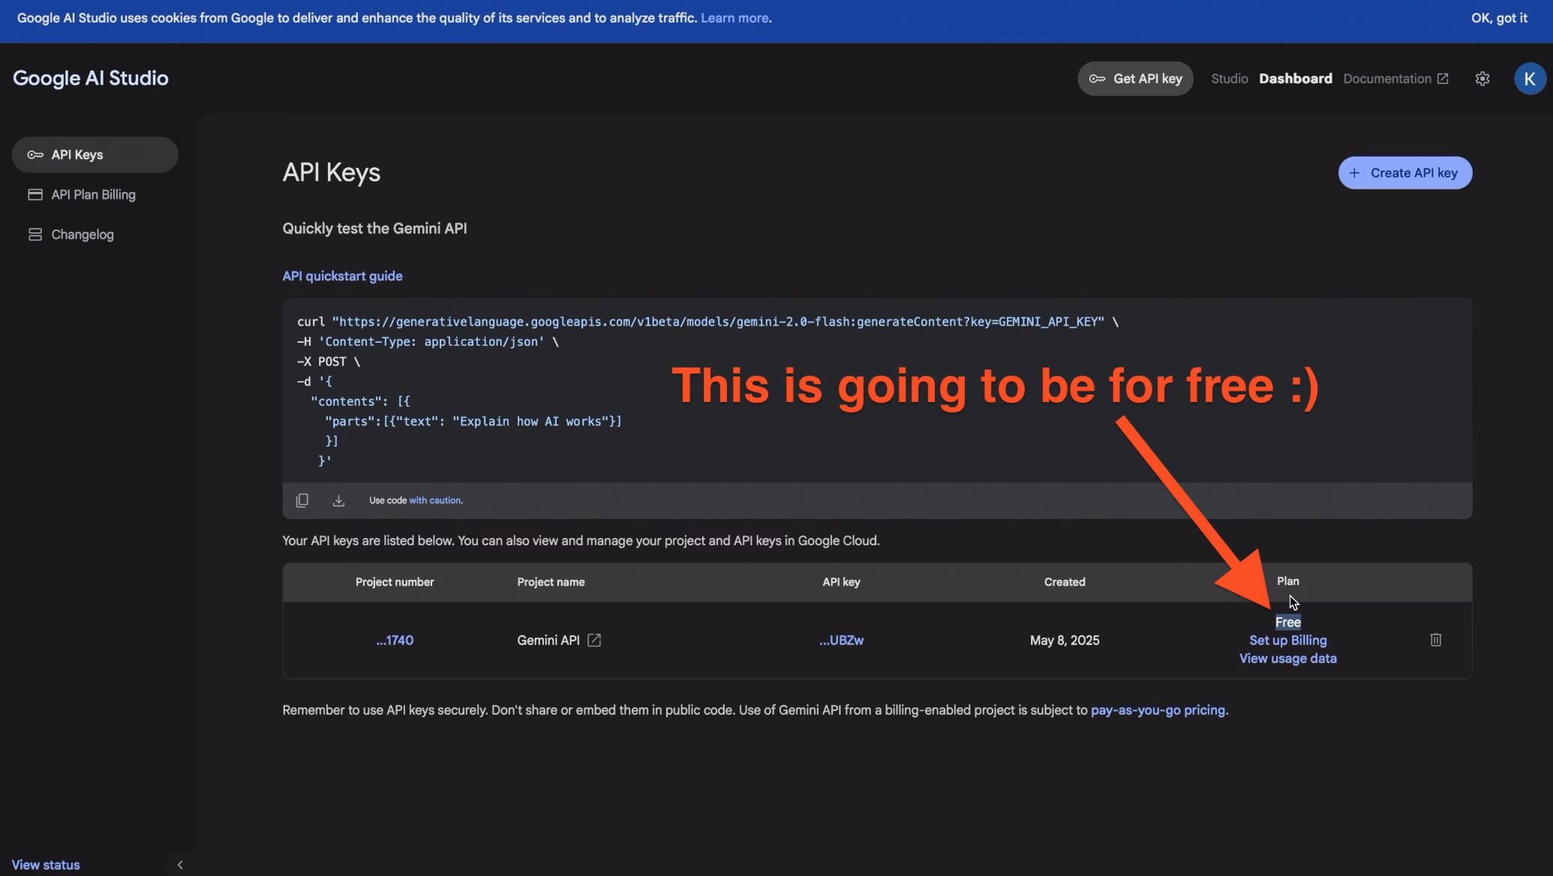Click the 'Project number' column header
The width and height of the screenshot is (1553, 876).
click(395, 582)
